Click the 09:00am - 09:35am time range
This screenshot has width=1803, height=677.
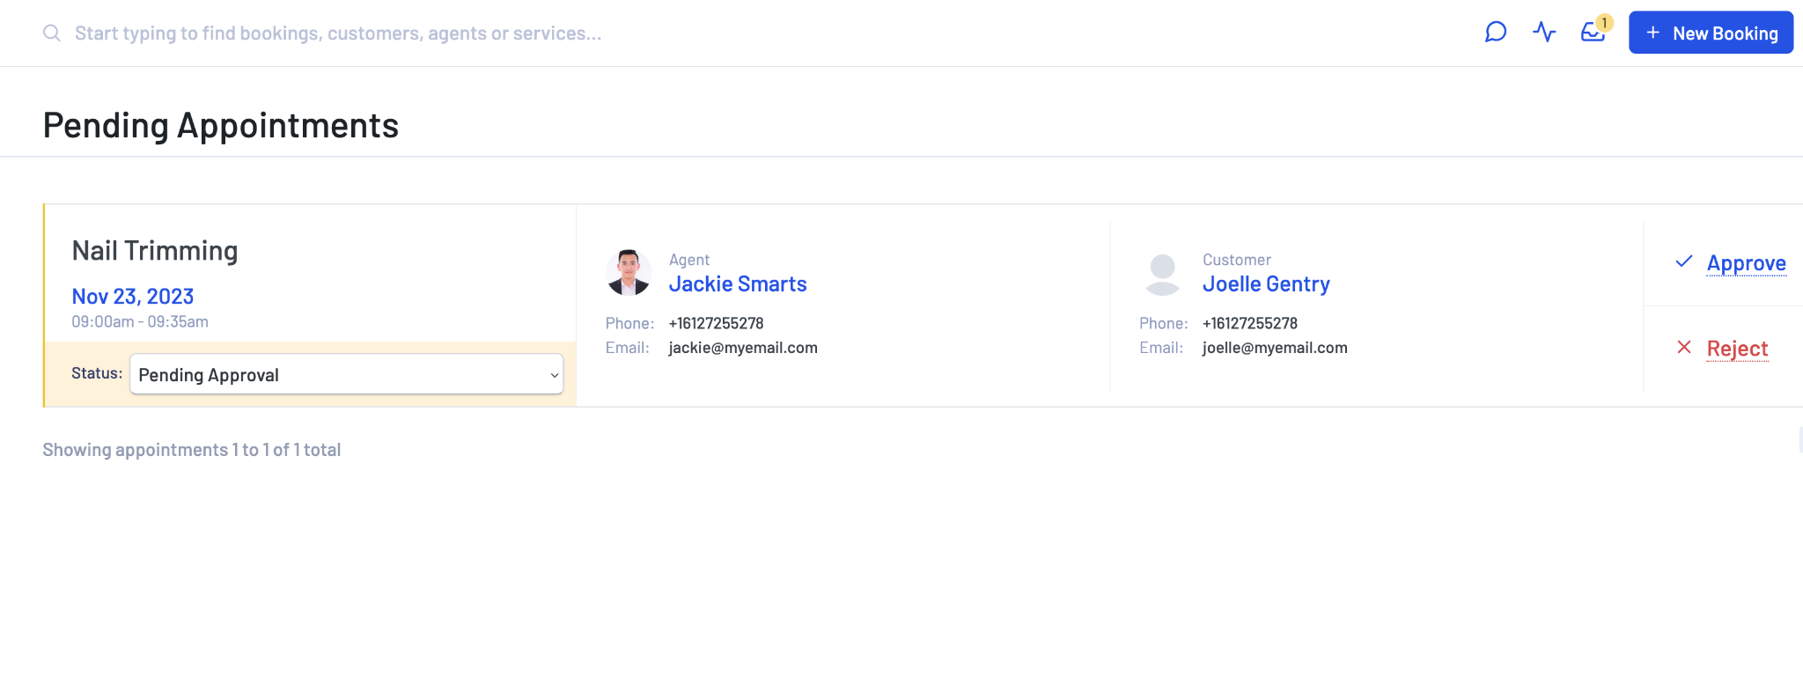point(140,322)
